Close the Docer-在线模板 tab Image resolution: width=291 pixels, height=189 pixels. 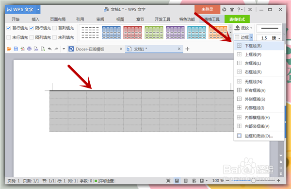pos(121,49)
